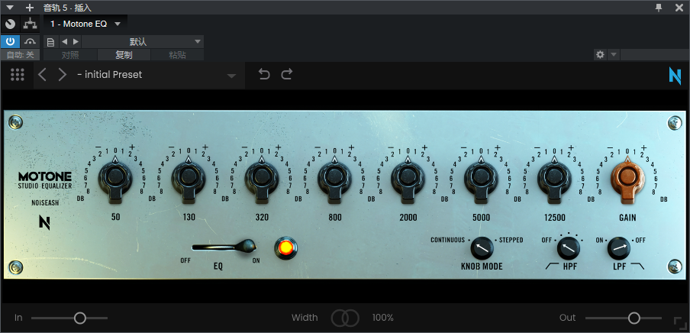
Task: Click the CONTINUOUS label of Knob Mode
Action: pyautogui.click(x=447, y=240)
